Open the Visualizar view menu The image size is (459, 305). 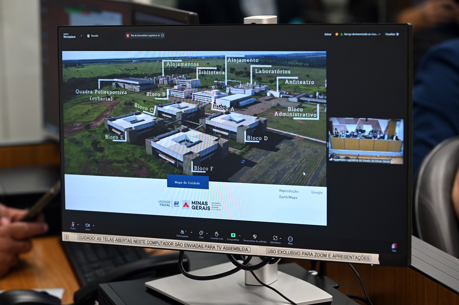pos(392,34)
